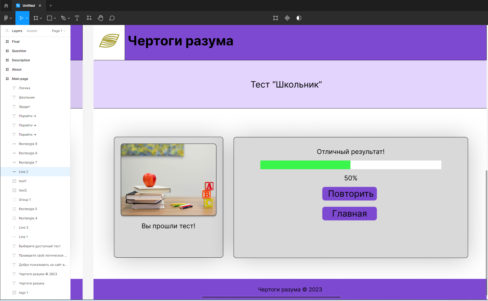Select the test1 image layer
Viewport: 488px width, 301px height.
tap(35, 181)
